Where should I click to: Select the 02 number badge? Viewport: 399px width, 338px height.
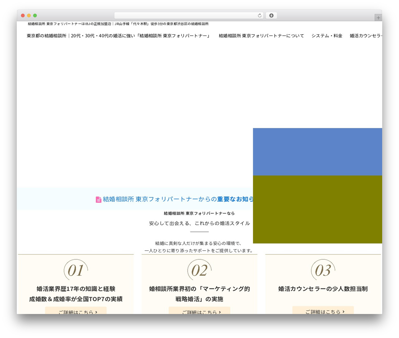tap(199, 270)
